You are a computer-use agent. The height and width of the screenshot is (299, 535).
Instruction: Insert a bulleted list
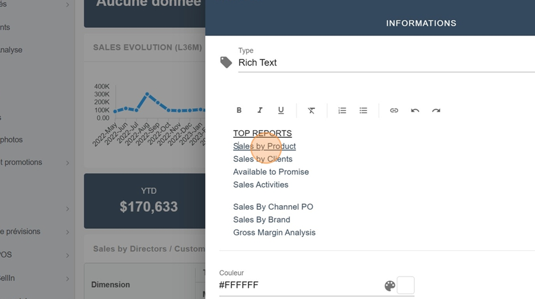tap(363, 111)
